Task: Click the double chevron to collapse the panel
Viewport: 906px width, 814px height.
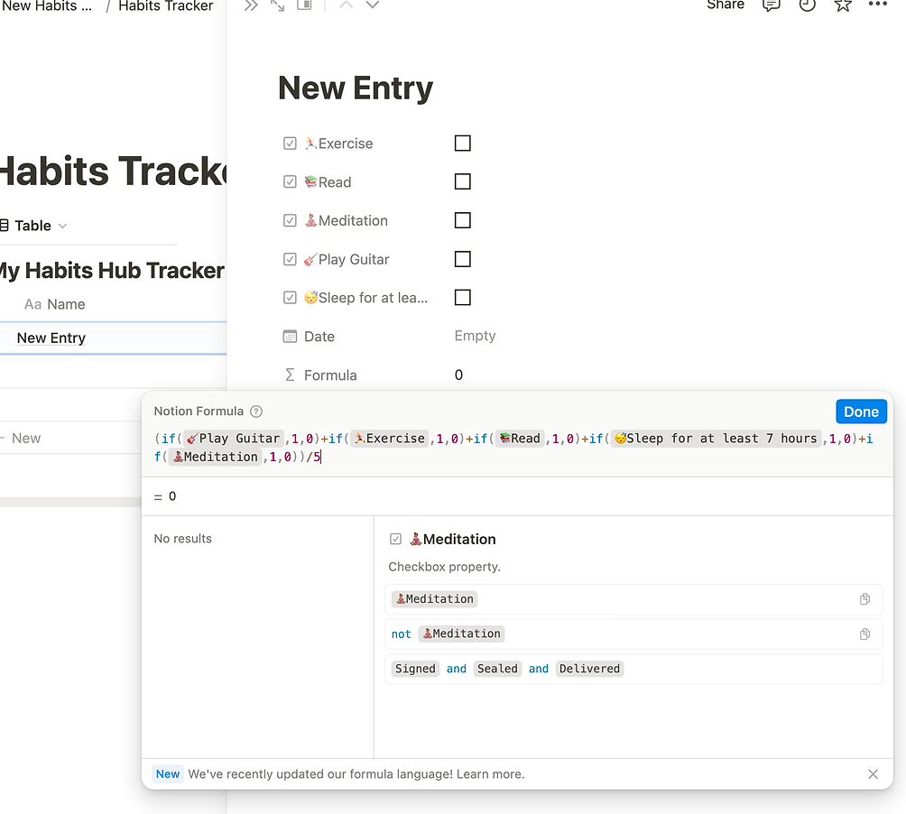Action: click(251, 5)
